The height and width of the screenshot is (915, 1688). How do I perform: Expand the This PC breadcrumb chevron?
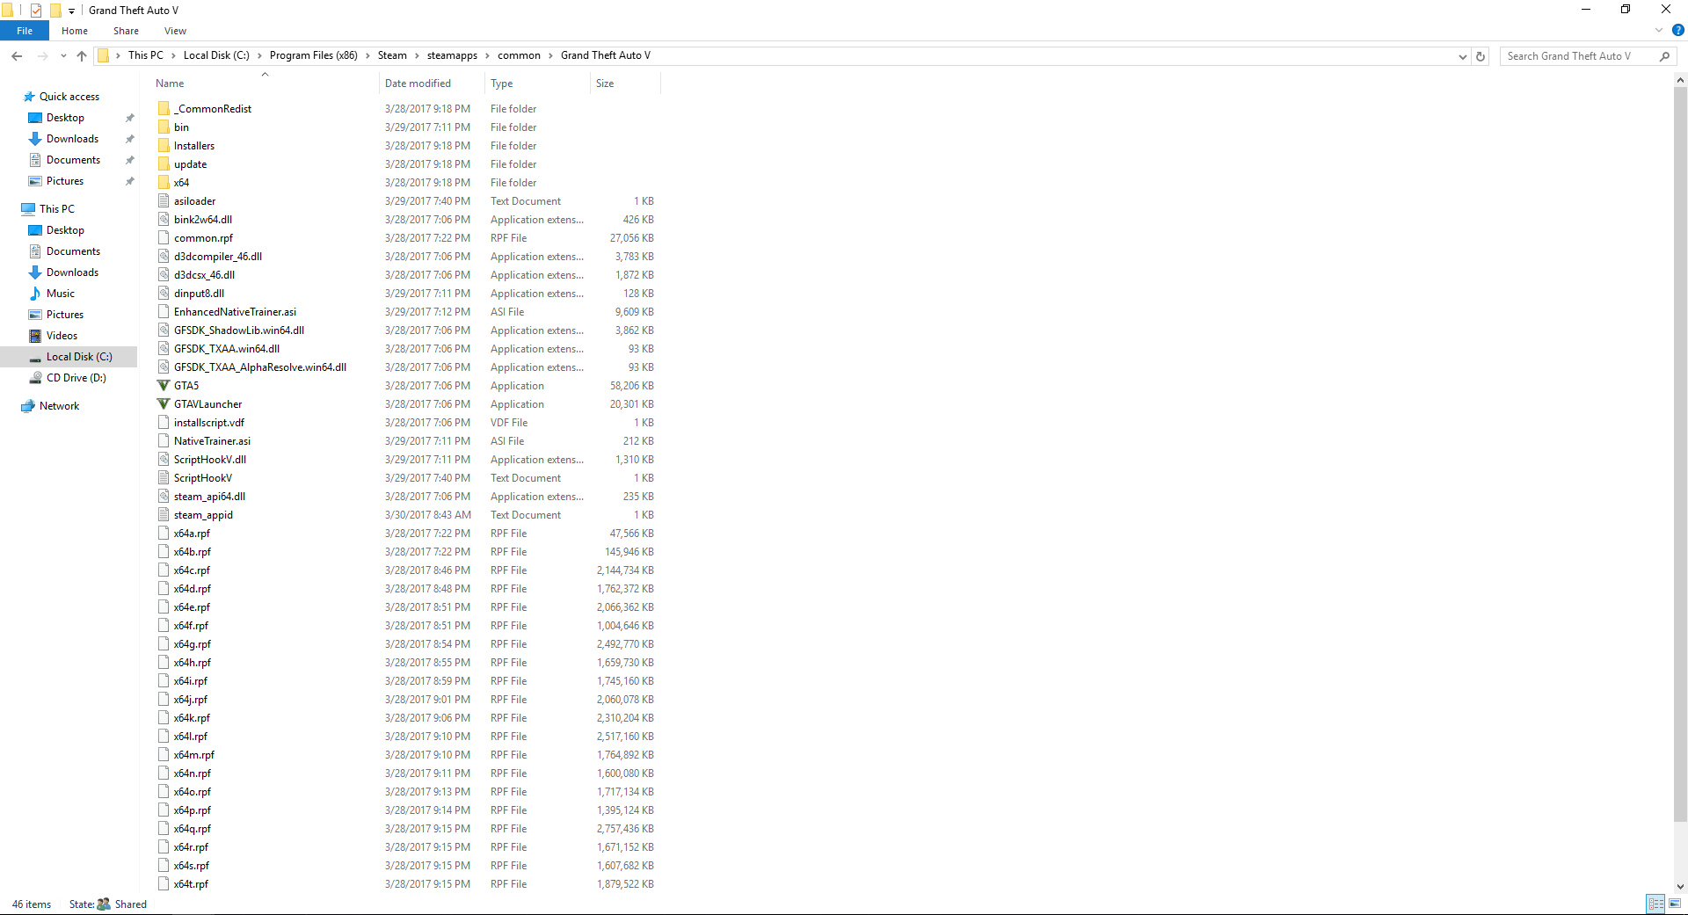(x=173, y=55)
